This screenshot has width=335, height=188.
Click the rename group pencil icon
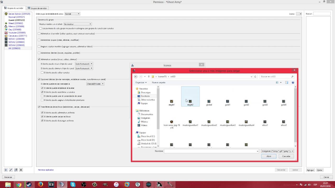11,170
